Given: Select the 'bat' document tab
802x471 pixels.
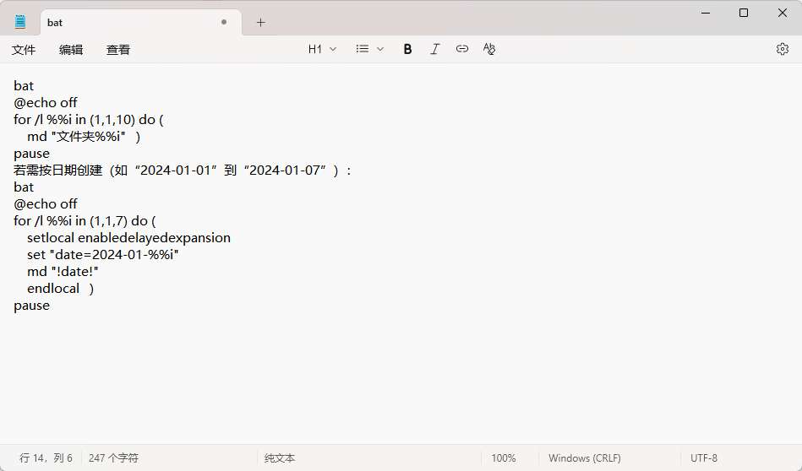Looking at the screenshot, I should (140, 23).
